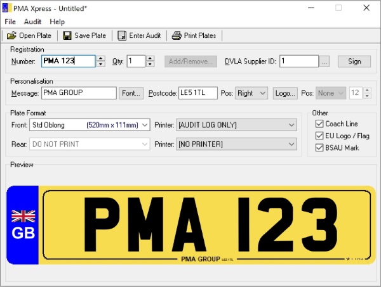Click the Message field containing PMA GROUP

[x=79, y=93]
